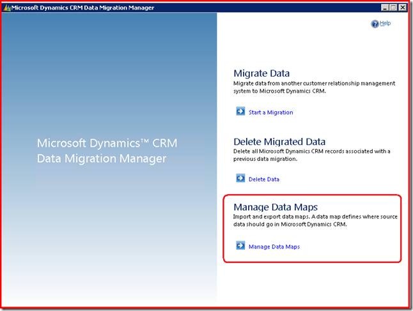The width and height of the screenshot is (413, 311).
Task: Click the application icon in the title bar
Action: click(x=7, y=8)
